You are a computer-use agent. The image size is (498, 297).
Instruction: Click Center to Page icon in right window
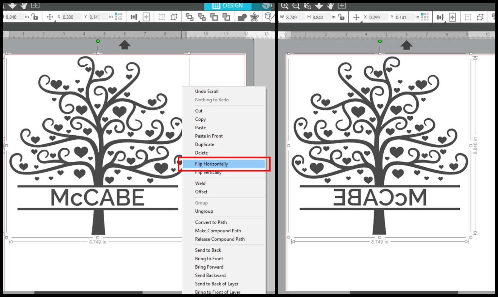click(452, 17)
